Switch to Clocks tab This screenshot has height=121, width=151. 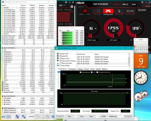tap(92, 69)
